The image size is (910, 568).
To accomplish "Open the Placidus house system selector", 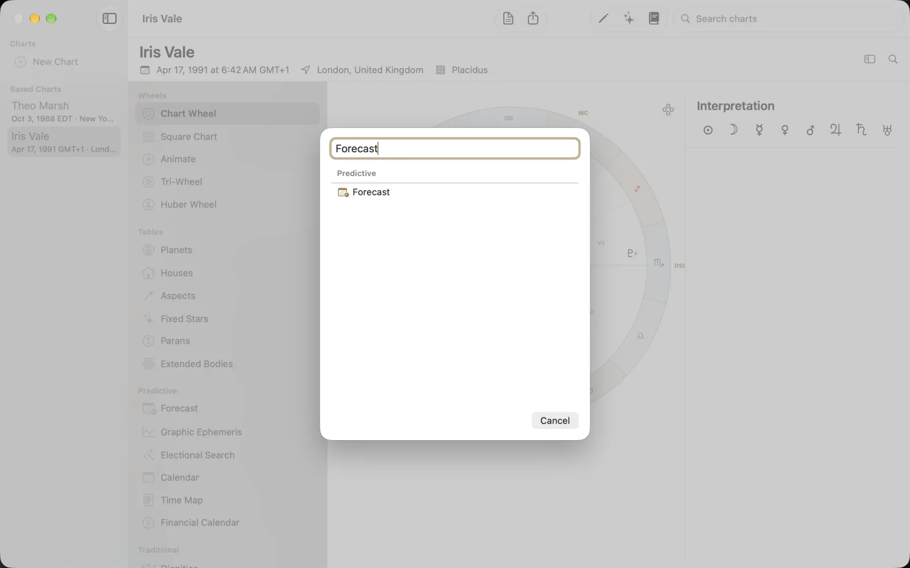I will (461, 70).
